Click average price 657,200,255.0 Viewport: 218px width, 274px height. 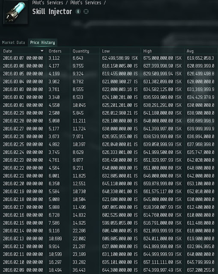(200, 270)
